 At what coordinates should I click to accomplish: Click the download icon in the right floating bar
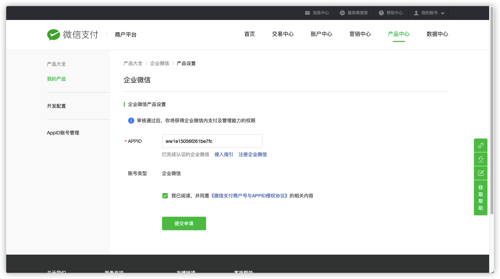(x=481, y=159)
